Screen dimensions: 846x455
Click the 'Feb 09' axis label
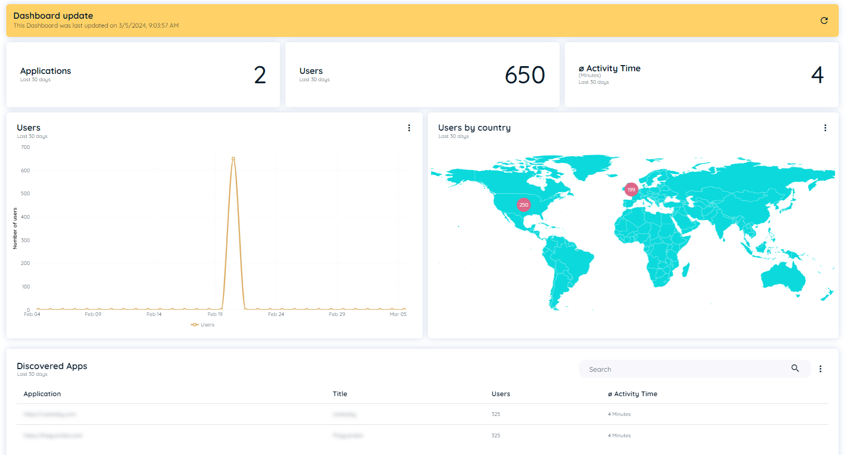pos(93,314)
